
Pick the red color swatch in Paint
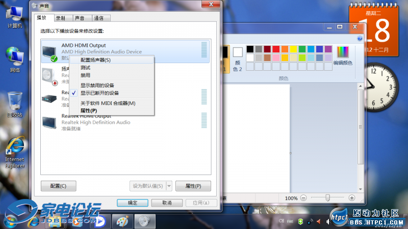pyautogui.click(x=276, y=49)
